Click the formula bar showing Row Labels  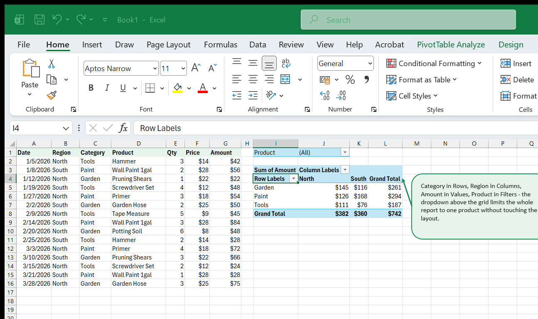tap(336, 128)
